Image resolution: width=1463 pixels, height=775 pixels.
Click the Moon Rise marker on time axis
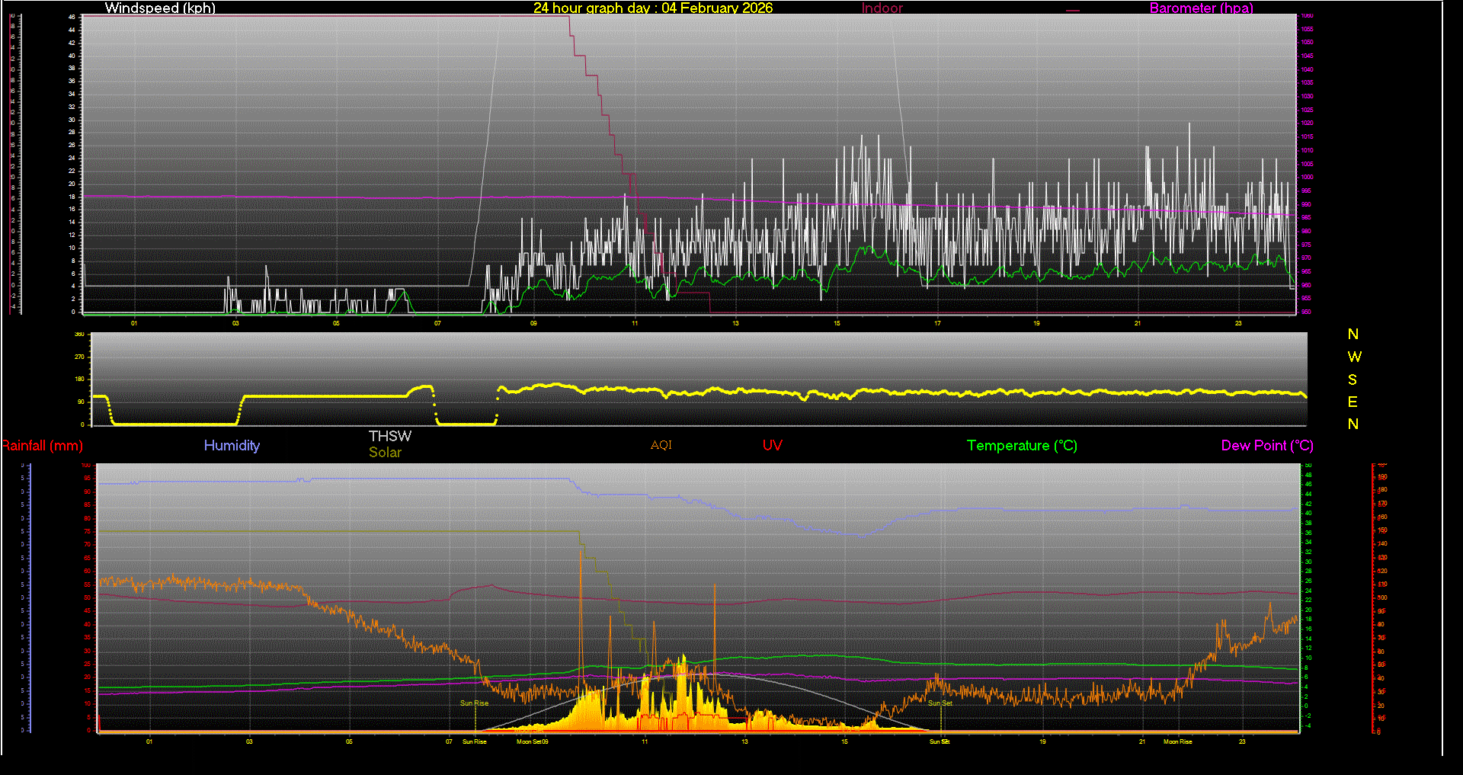pyautogui.click(x=1177, y=741)
